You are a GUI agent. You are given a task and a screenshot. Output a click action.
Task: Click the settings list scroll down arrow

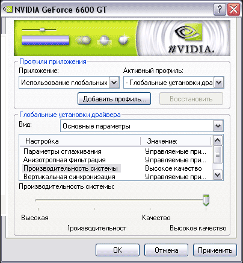(218, 175)
